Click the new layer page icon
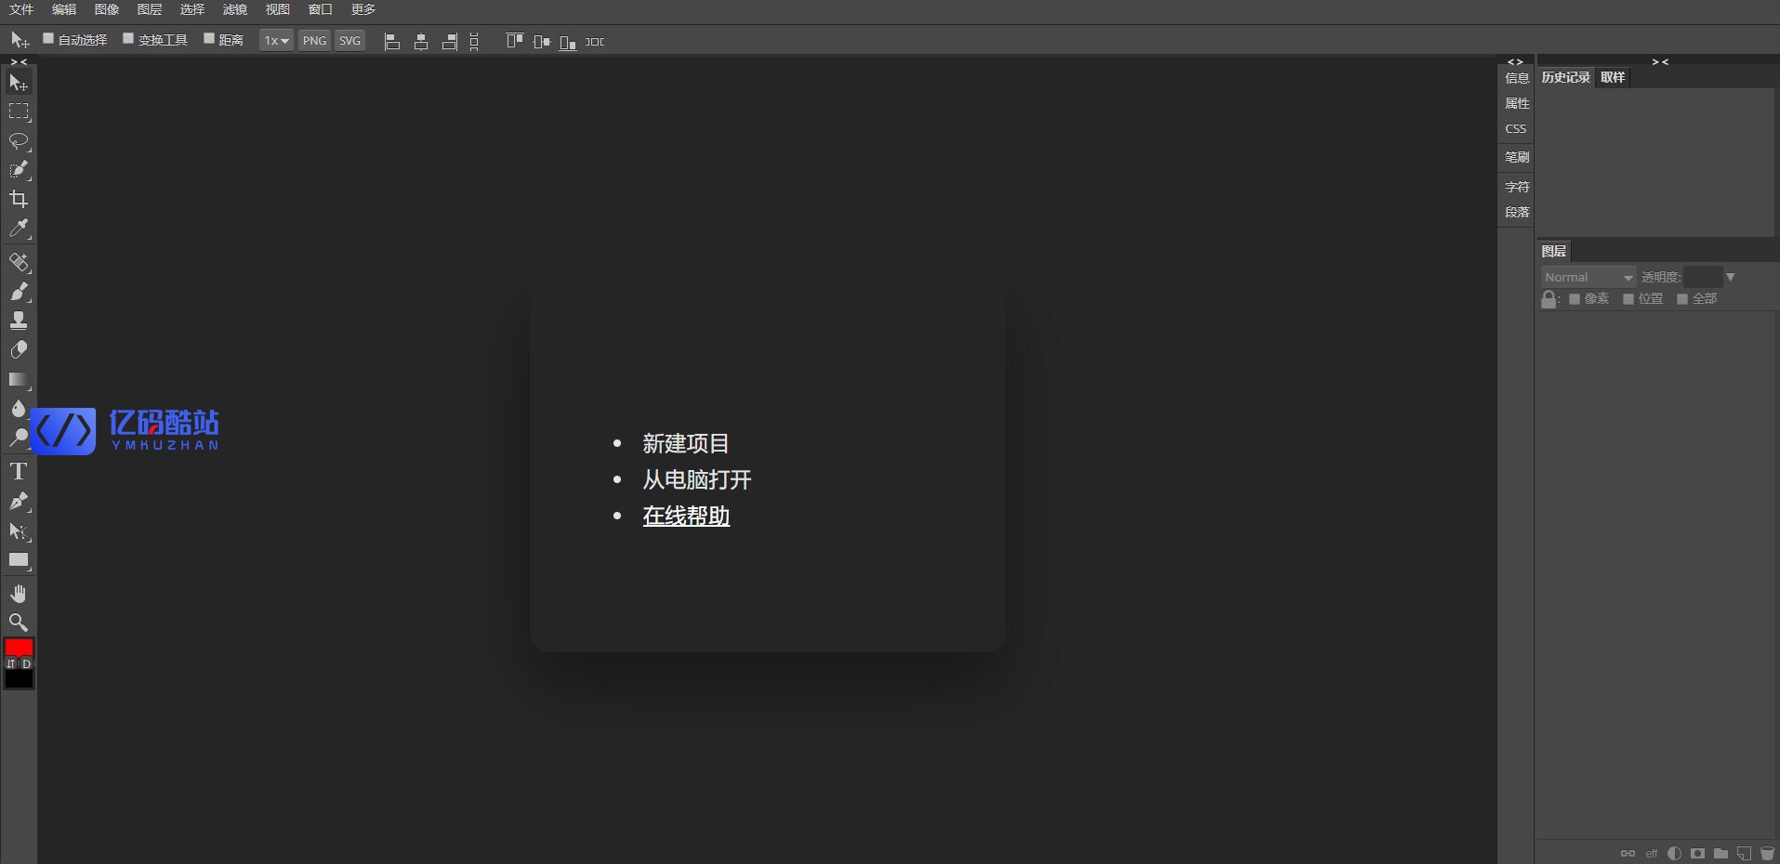Image resolution: width=1780 pixels, height=864 pixels. 1745,853
